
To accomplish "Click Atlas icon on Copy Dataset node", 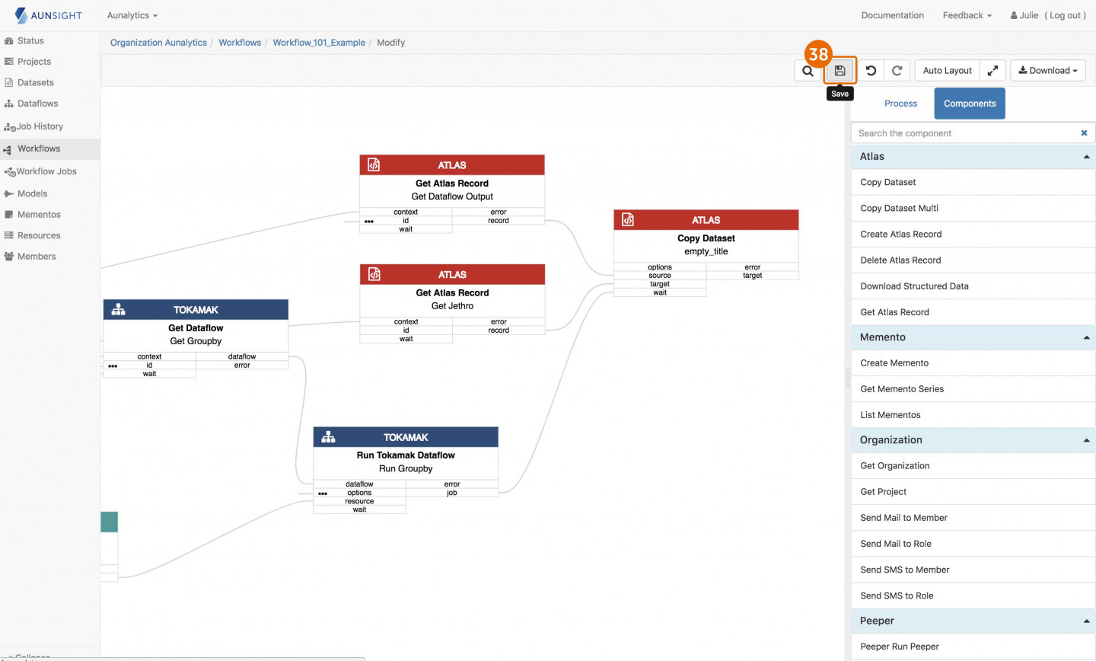I will (x=628, y=219).
